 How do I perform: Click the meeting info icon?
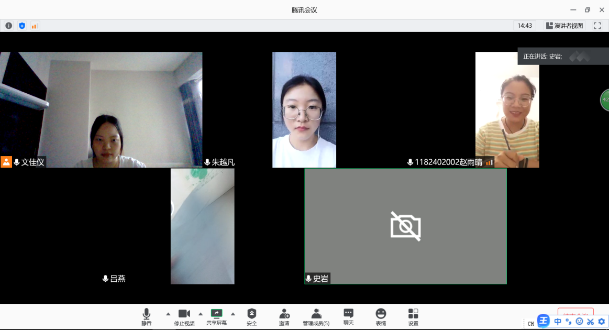(9, 26)
